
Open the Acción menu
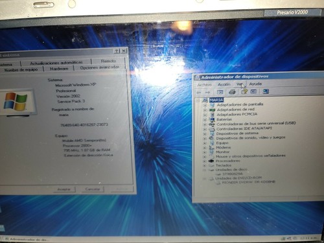click(224, 84)
